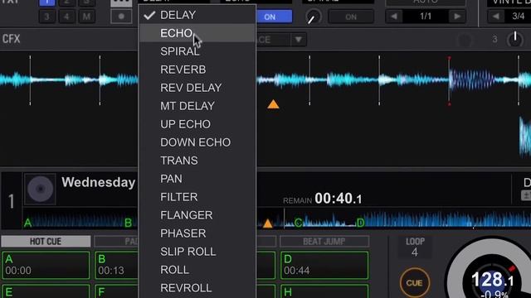Click the record dot button
The width and height of the screenshot is (531, 298).
121,17
